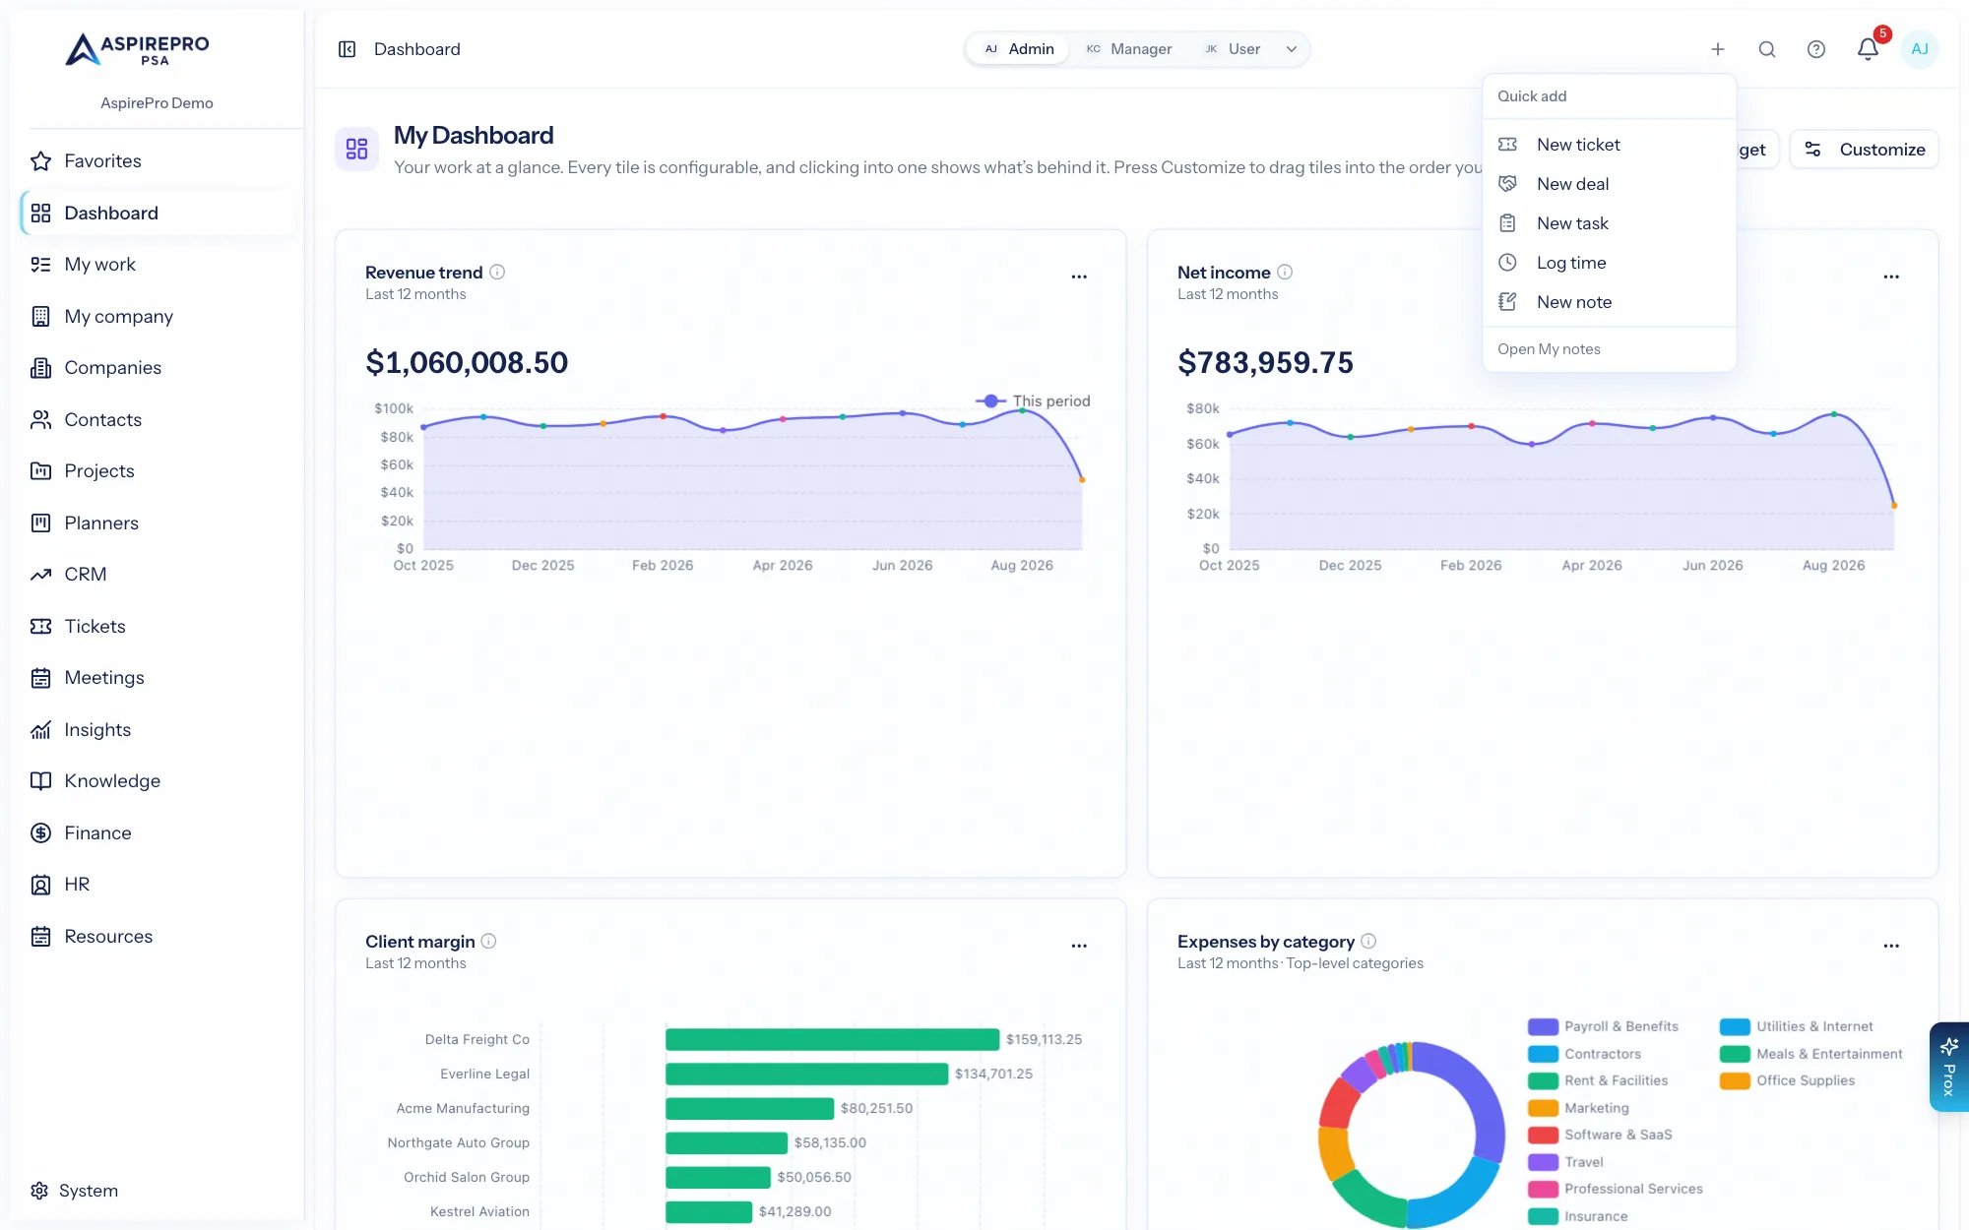
Task: Show info for Revenue trend tile
Action: pyautogui.click(x=497, y=273)
